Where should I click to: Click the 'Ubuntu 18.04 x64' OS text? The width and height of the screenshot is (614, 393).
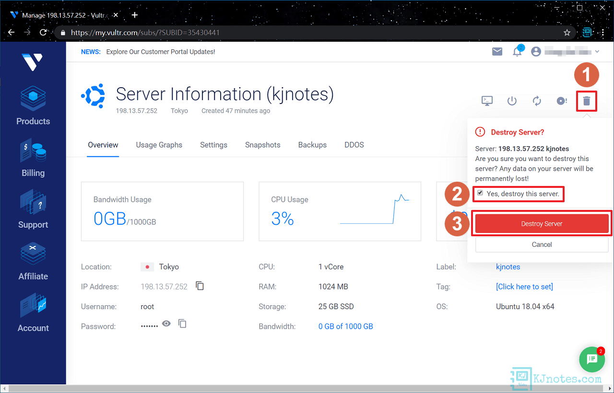(x=525, y=306)
